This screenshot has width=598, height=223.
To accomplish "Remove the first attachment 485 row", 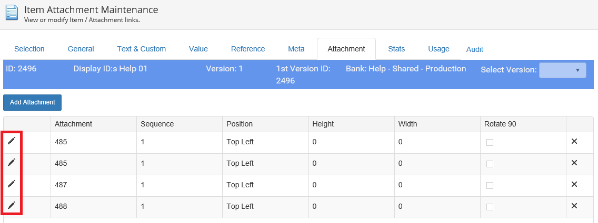I will point(574,141).
